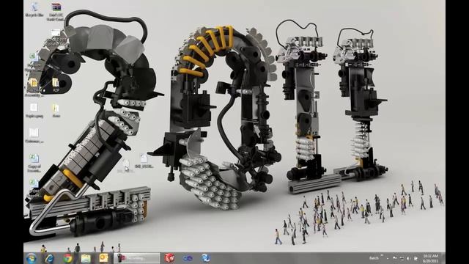
Task: Open the Outlook icon in the taskbar
Action: pyautogui.click(x=104, y=258)
